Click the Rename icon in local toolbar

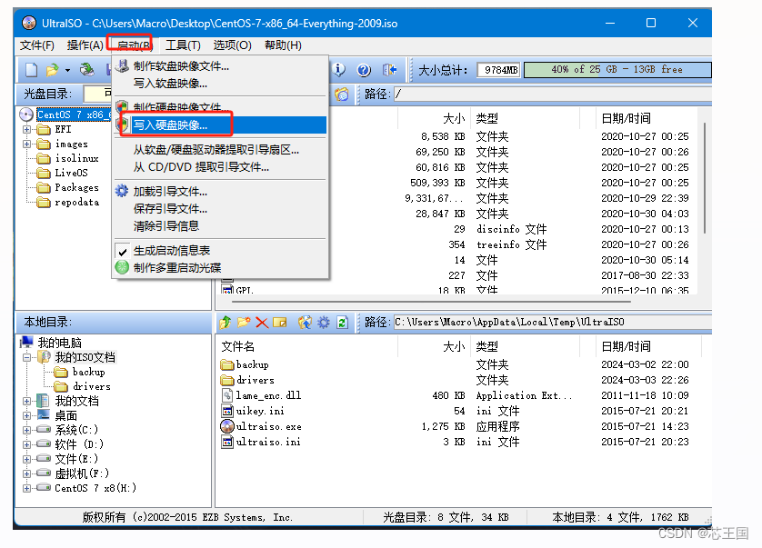[280, 322]
